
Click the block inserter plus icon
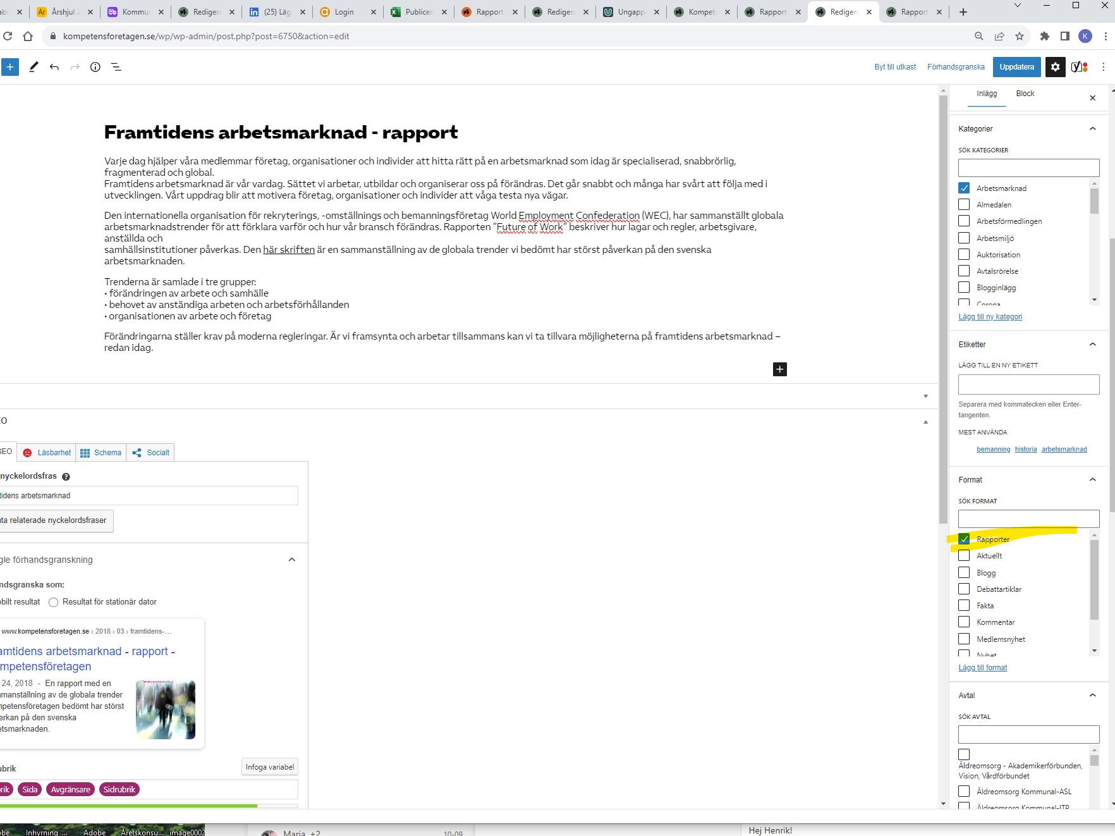(10, 67)
